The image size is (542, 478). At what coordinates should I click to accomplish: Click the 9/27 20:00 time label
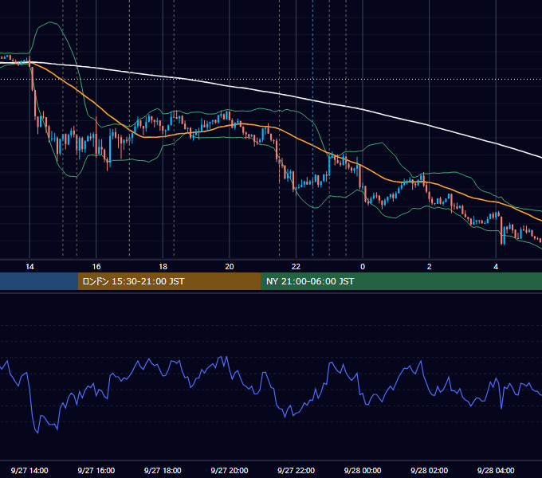click(x=230, y=470)
